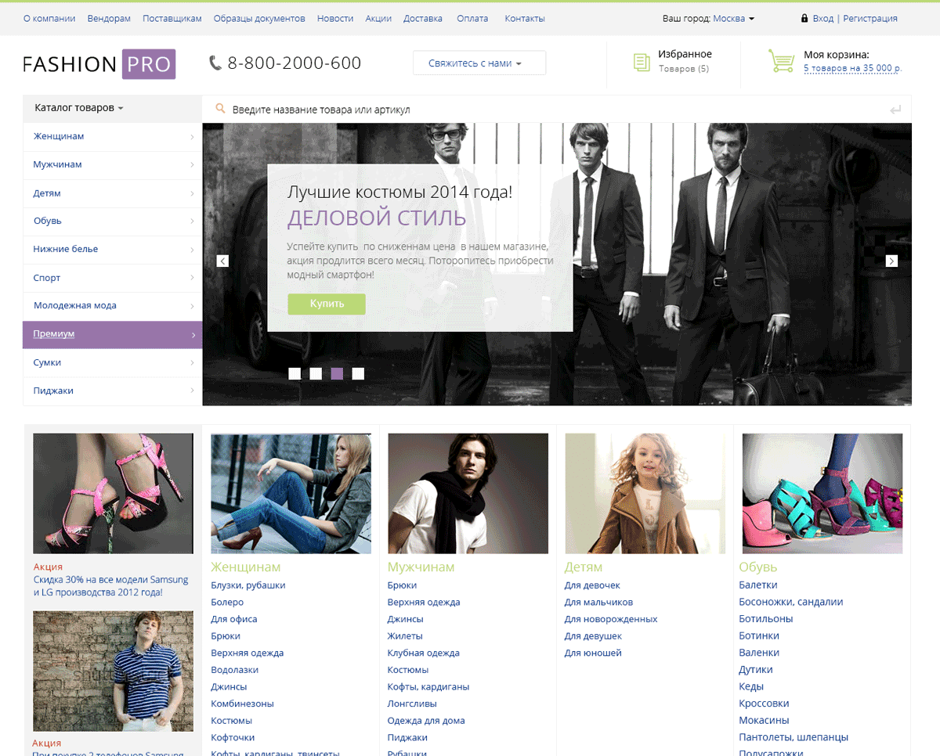Select the second slider indicator square
The image size is (940, 756).
tap(316, 373)
